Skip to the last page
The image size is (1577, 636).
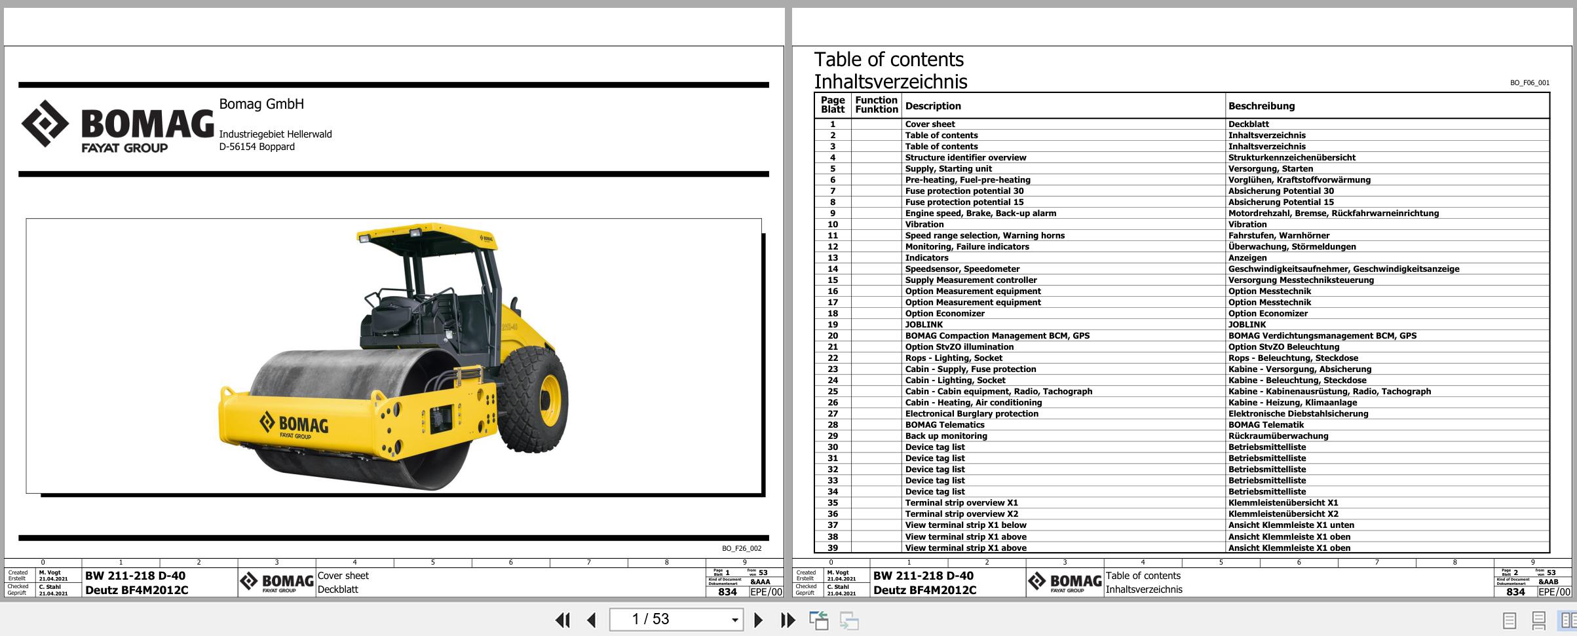(x=787, y=619)
